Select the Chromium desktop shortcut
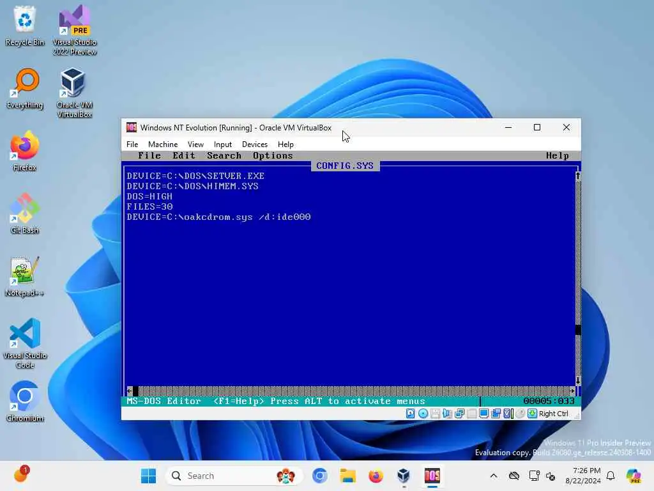Image resolution: width=654 pixels, height=491 pixels. click(25, 402)
